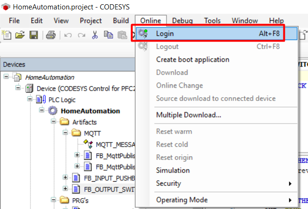Select the bold HomeAutomation application label
The image size is (308, 209).
coord(90,111)
